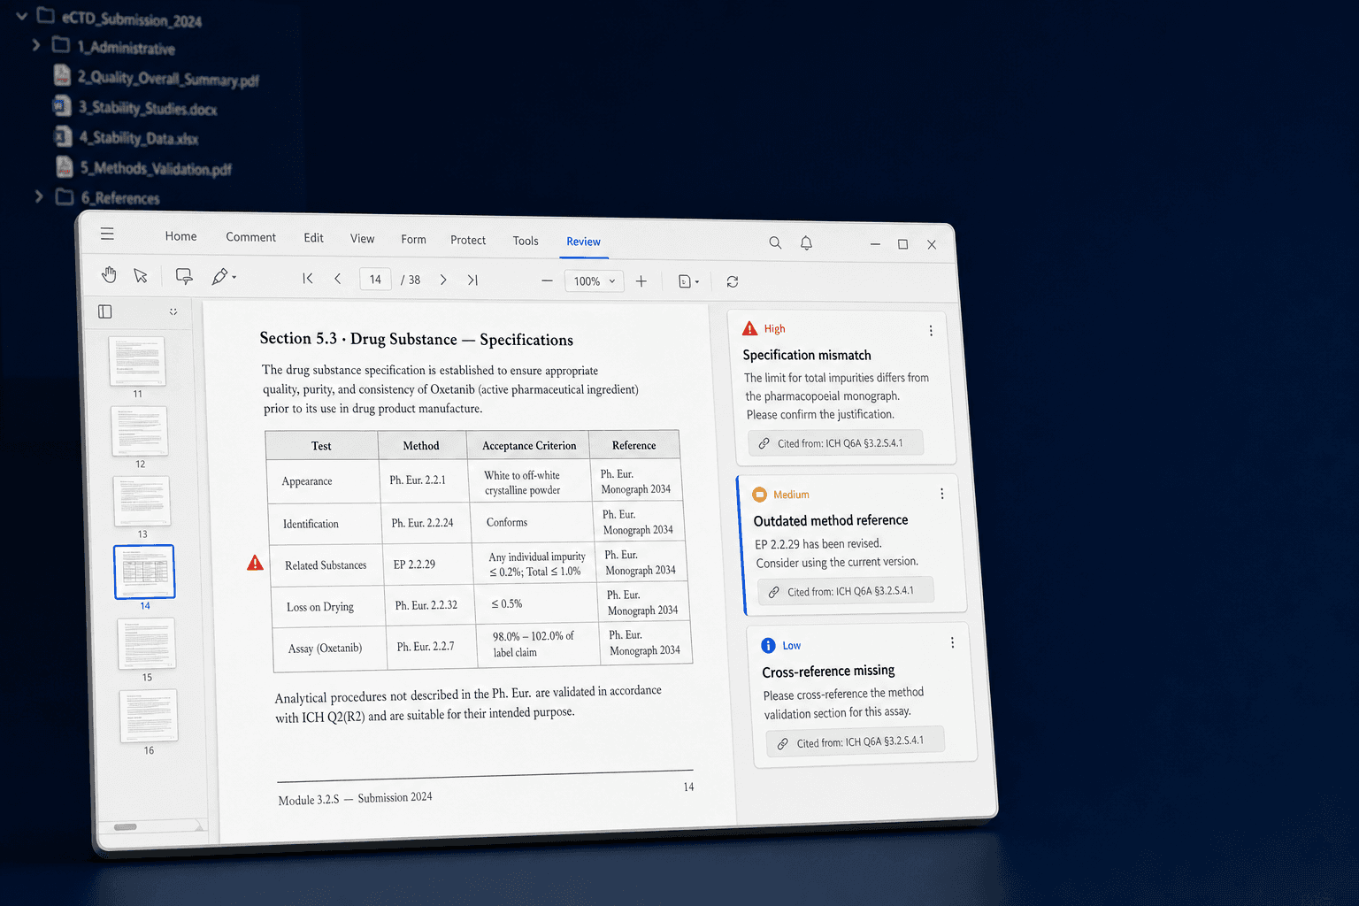Open the Comment tab

click(x=250, y=237)
